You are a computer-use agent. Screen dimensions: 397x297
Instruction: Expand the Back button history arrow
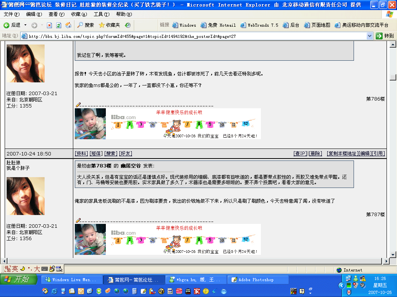click(25, 26)
